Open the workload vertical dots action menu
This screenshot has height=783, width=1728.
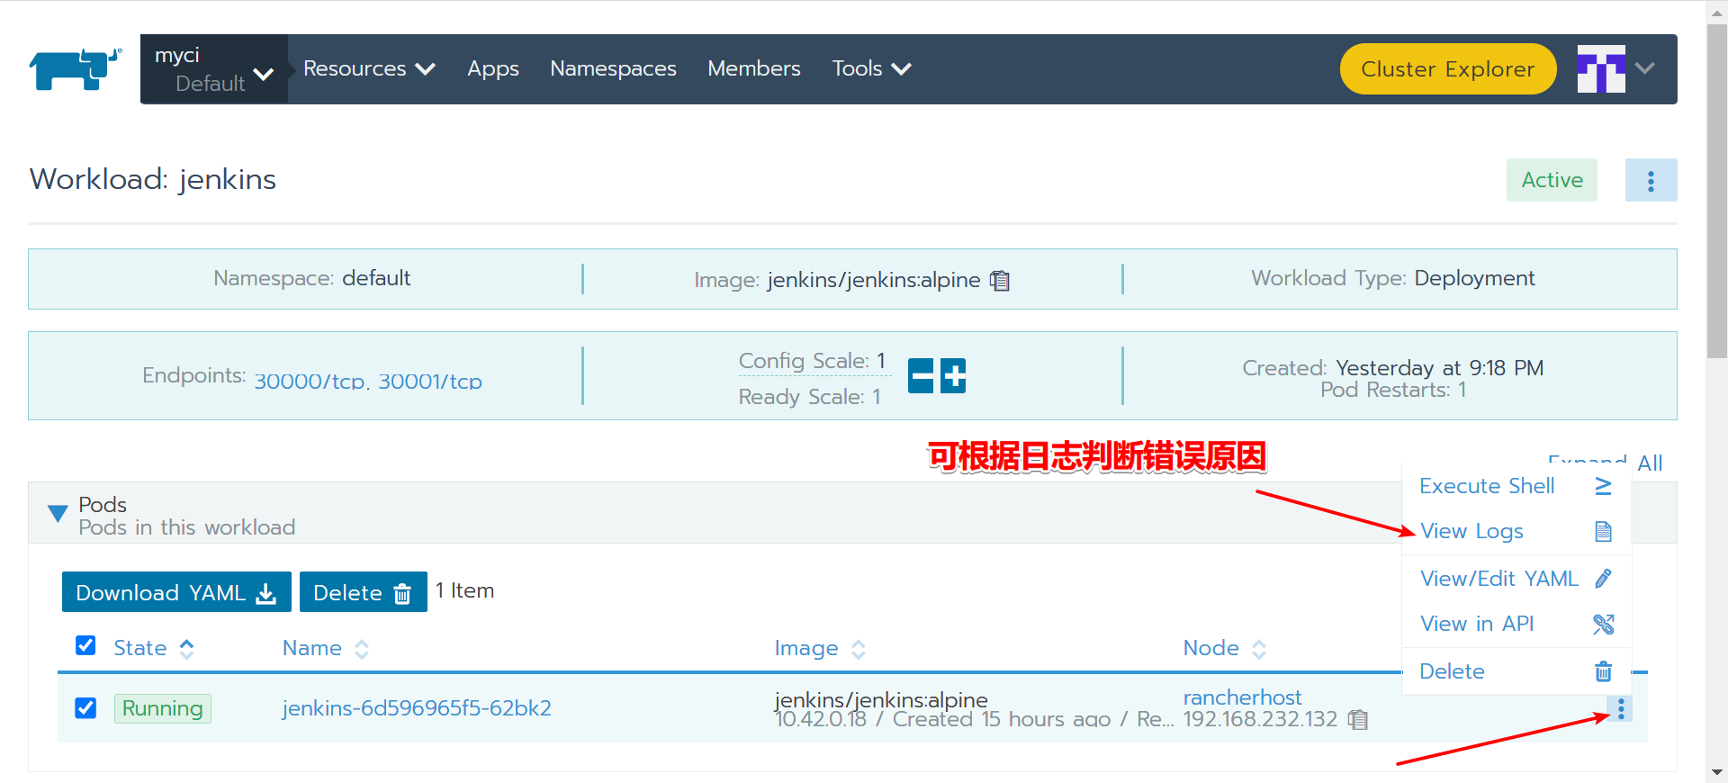(x=1651, y=180)
